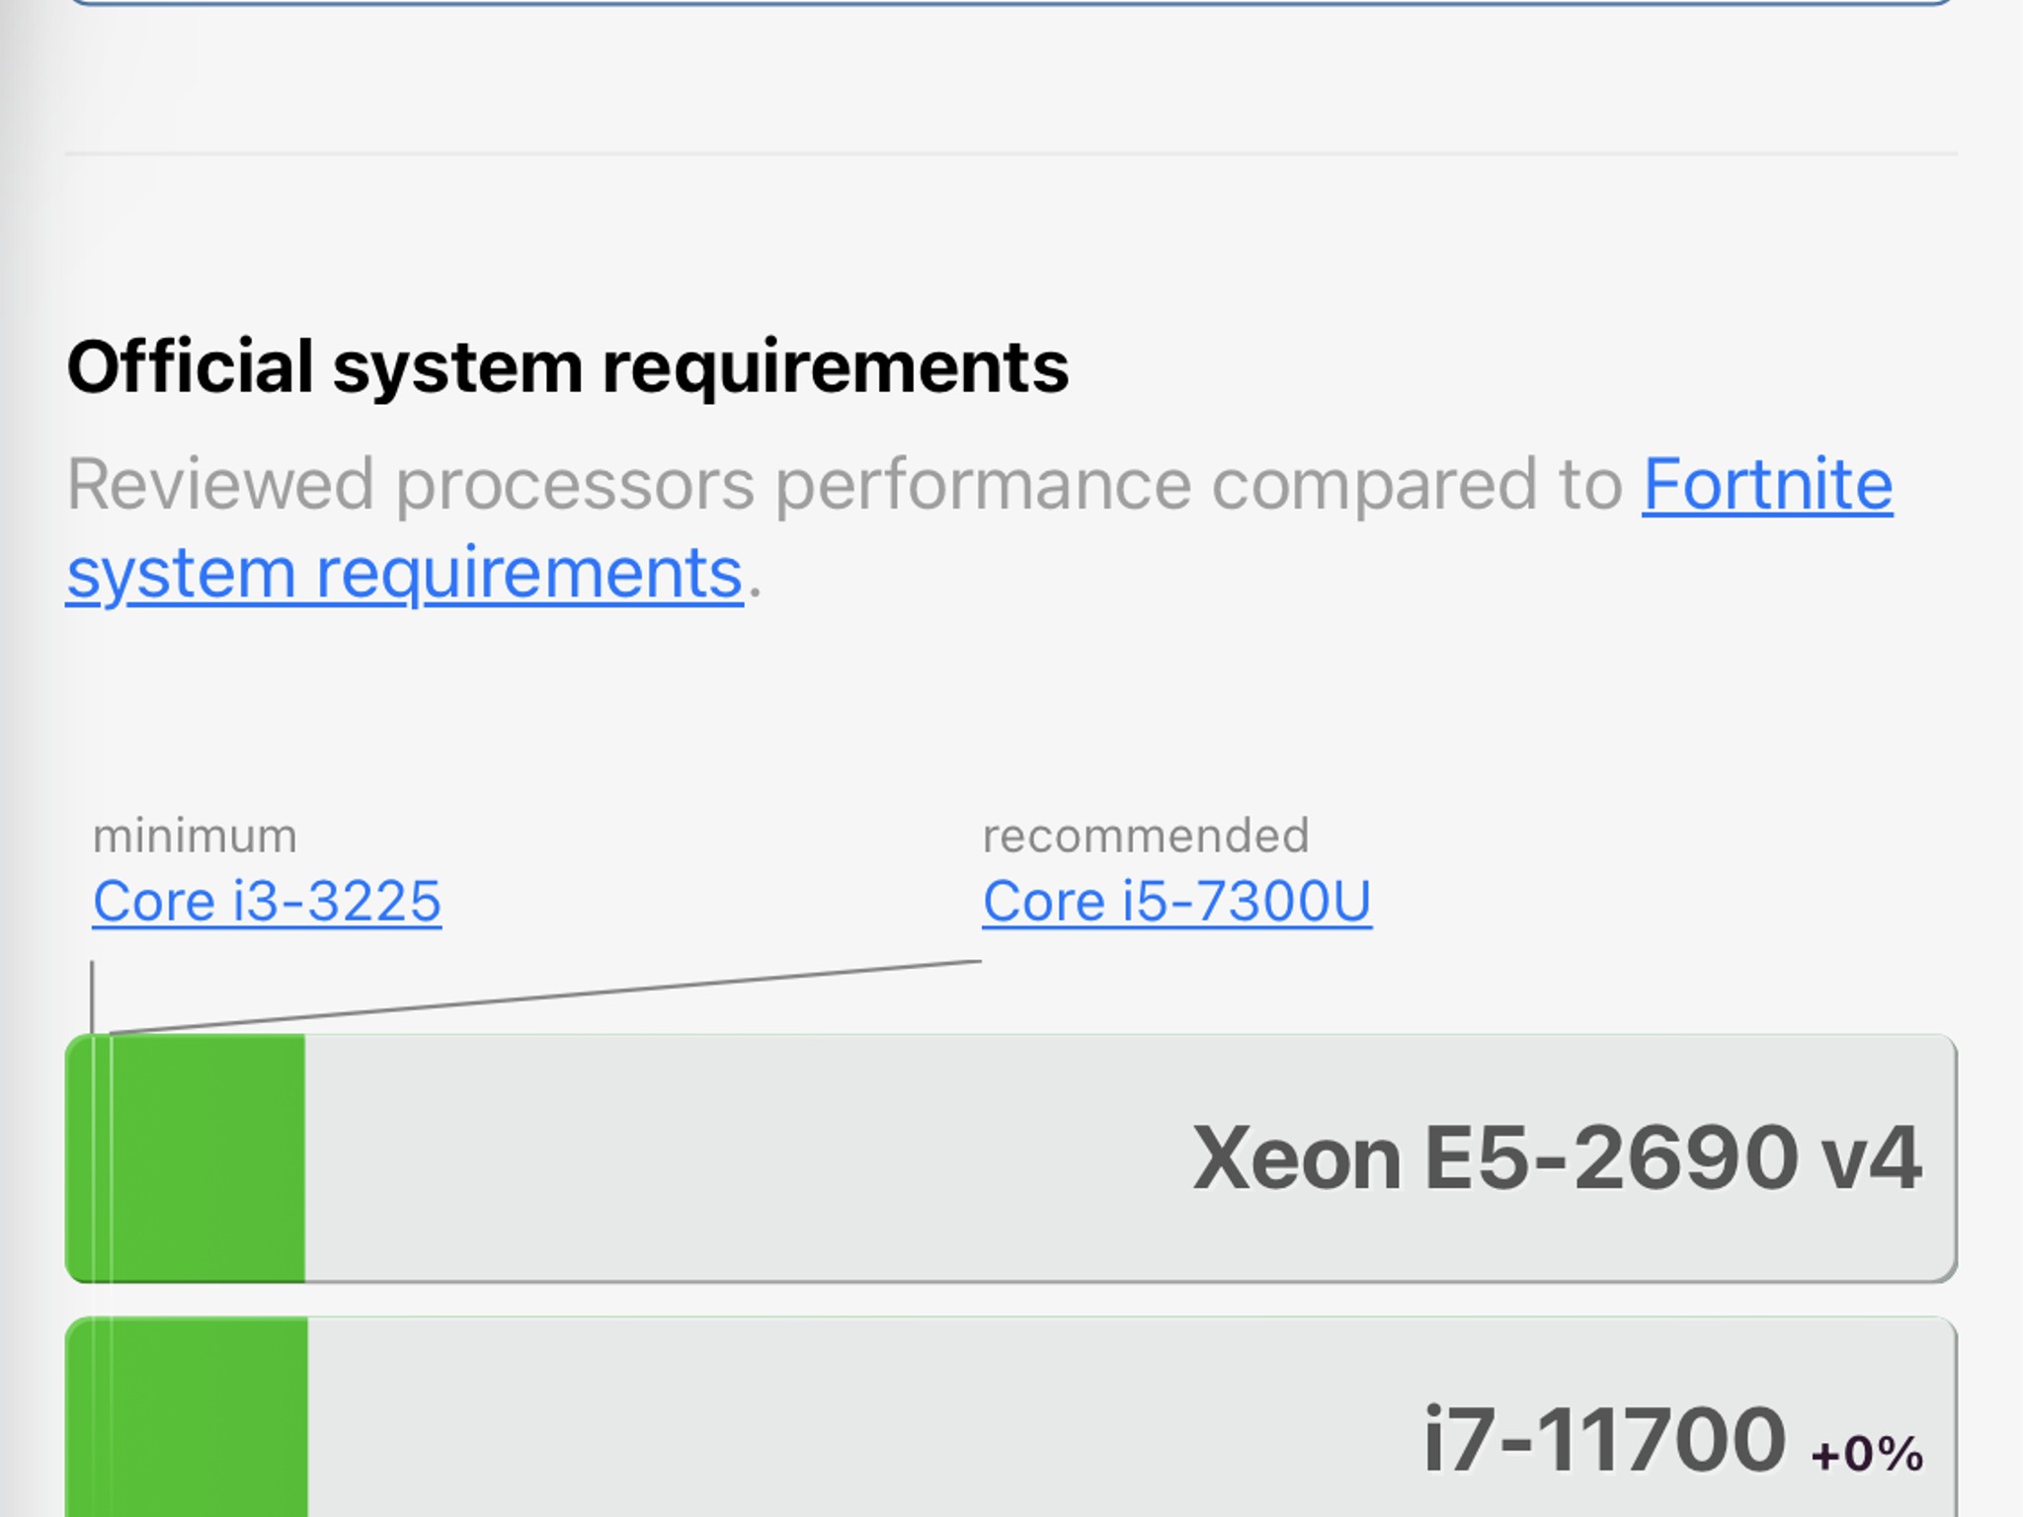The width and height of the screenshot is (2023, 1517).
Task: Open the Core i5-7300U recommended processor link
Action: [1176, 902]
